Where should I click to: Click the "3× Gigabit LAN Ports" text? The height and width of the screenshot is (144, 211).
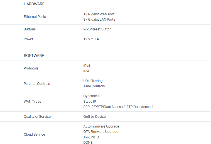99,20
